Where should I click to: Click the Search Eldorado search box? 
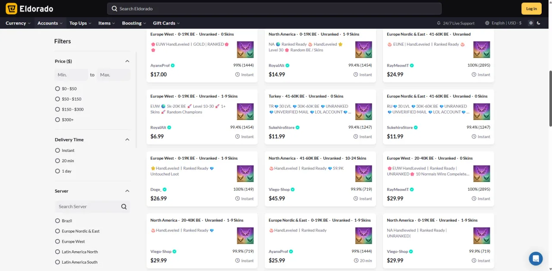pos(274,9)
